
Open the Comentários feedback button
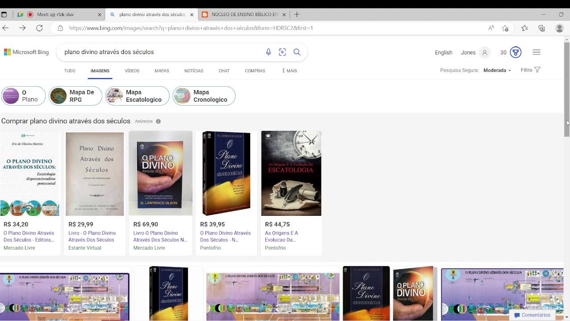(x=532, y=315)
